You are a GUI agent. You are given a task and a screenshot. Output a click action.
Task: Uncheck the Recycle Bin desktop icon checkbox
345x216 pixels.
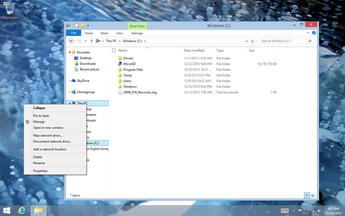[5, 3]
